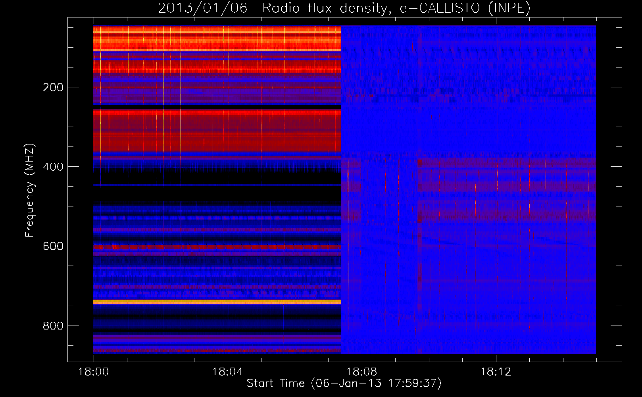Screen dimensions: 642x397
Task: Click the 'Frequency (MHZ)' axis label
Action: (30, 191)
